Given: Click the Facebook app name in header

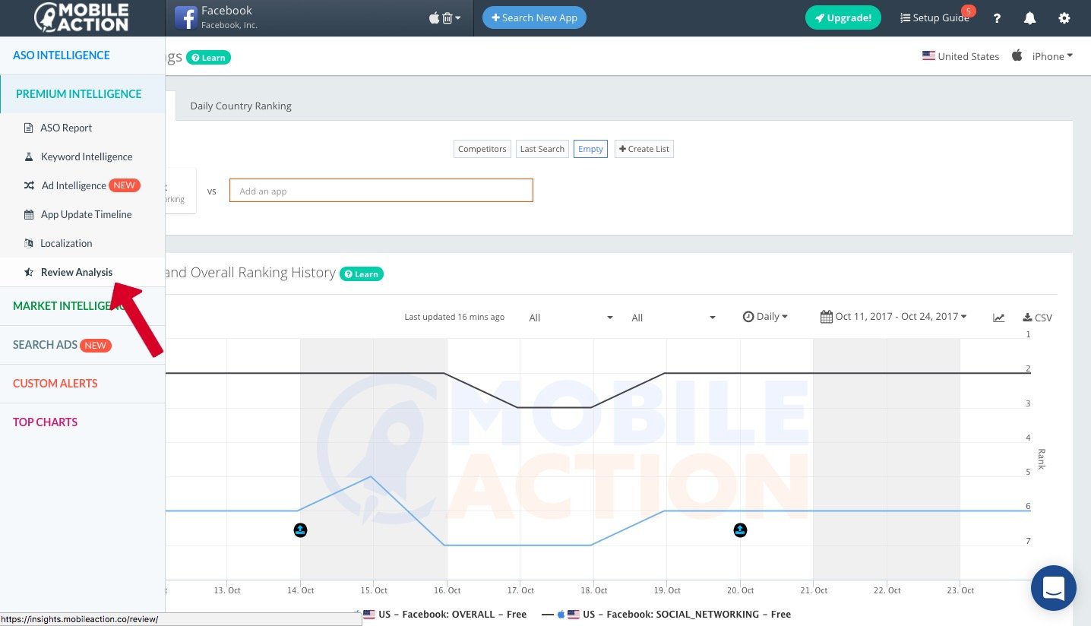Looking at the screenshot, I should 226,11.
